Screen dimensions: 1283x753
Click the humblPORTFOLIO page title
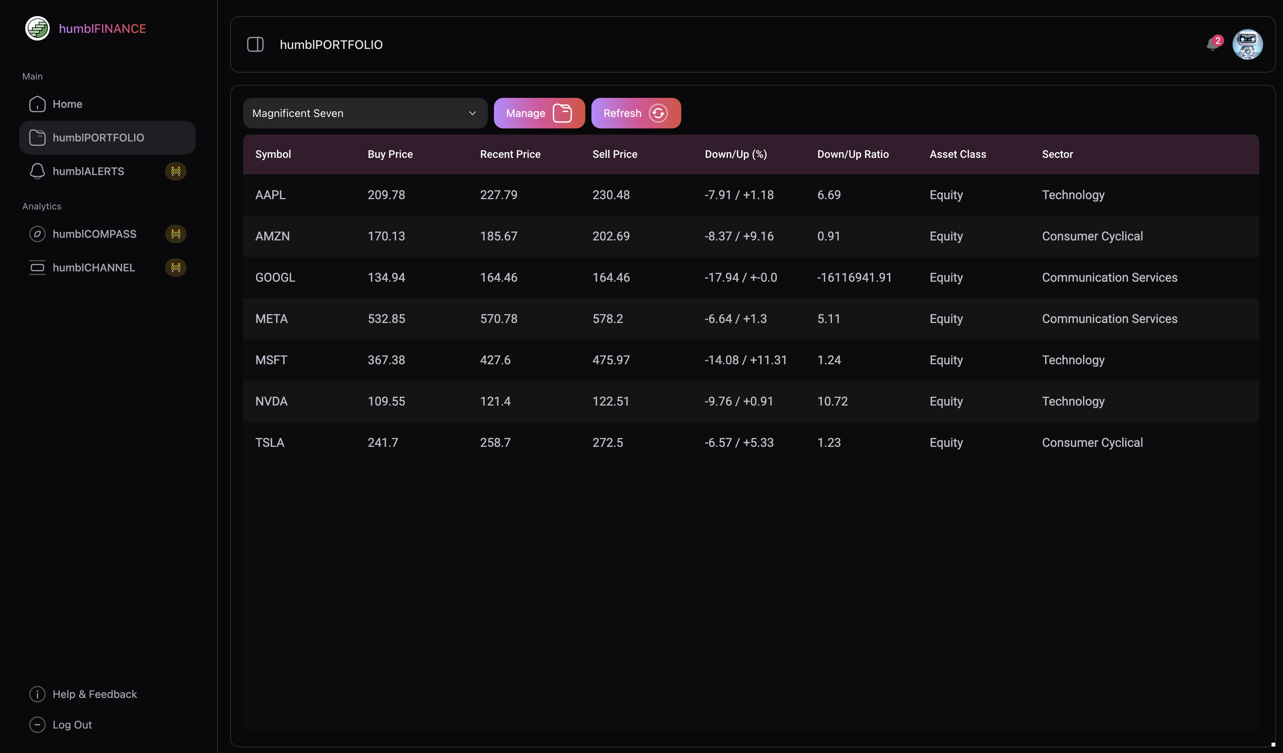pos(331,45)
